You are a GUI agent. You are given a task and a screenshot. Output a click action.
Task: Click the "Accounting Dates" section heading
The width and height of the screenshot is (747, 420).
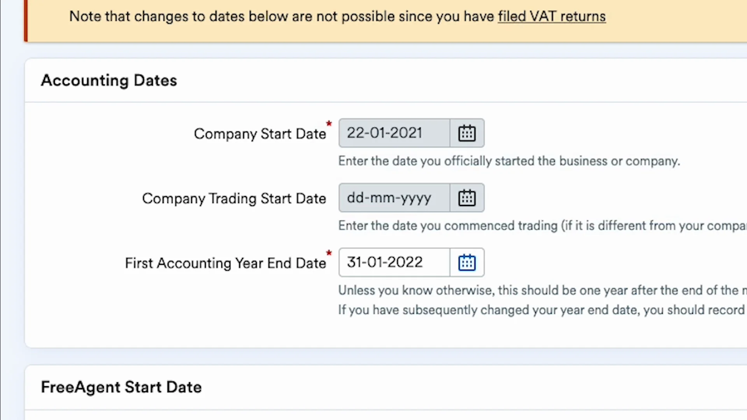tap(109, 80)
